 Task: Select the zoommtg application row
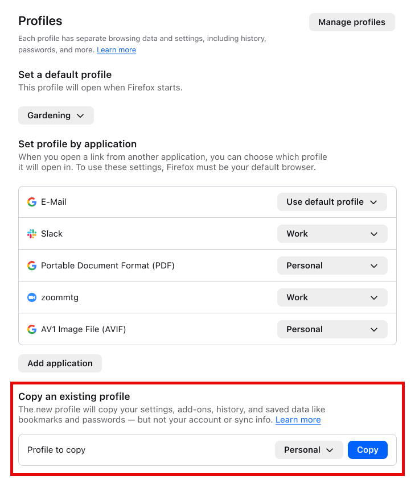[x=142, y=297]
